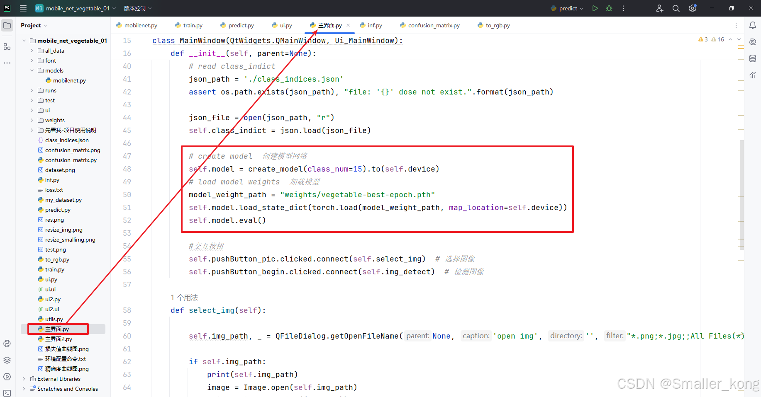The image size is (761, 397).
Task: Expand Scratches and Consoles node
Action: click(24, 389)
